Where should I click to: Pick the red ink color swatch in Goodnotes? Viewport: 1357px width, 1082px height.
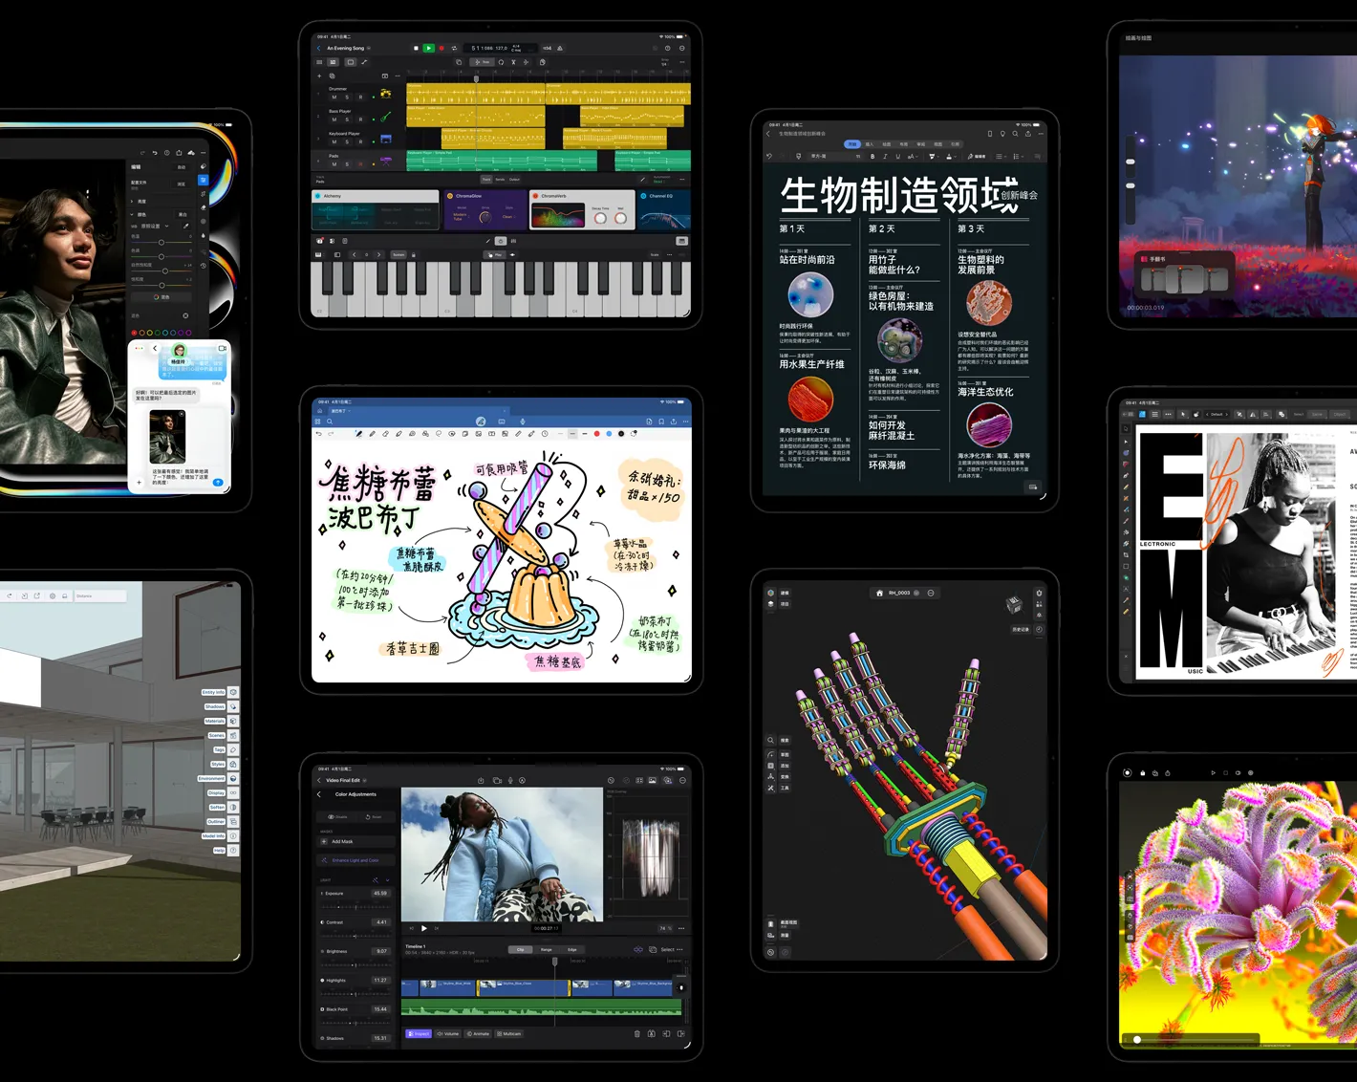(x=597, y=434)
